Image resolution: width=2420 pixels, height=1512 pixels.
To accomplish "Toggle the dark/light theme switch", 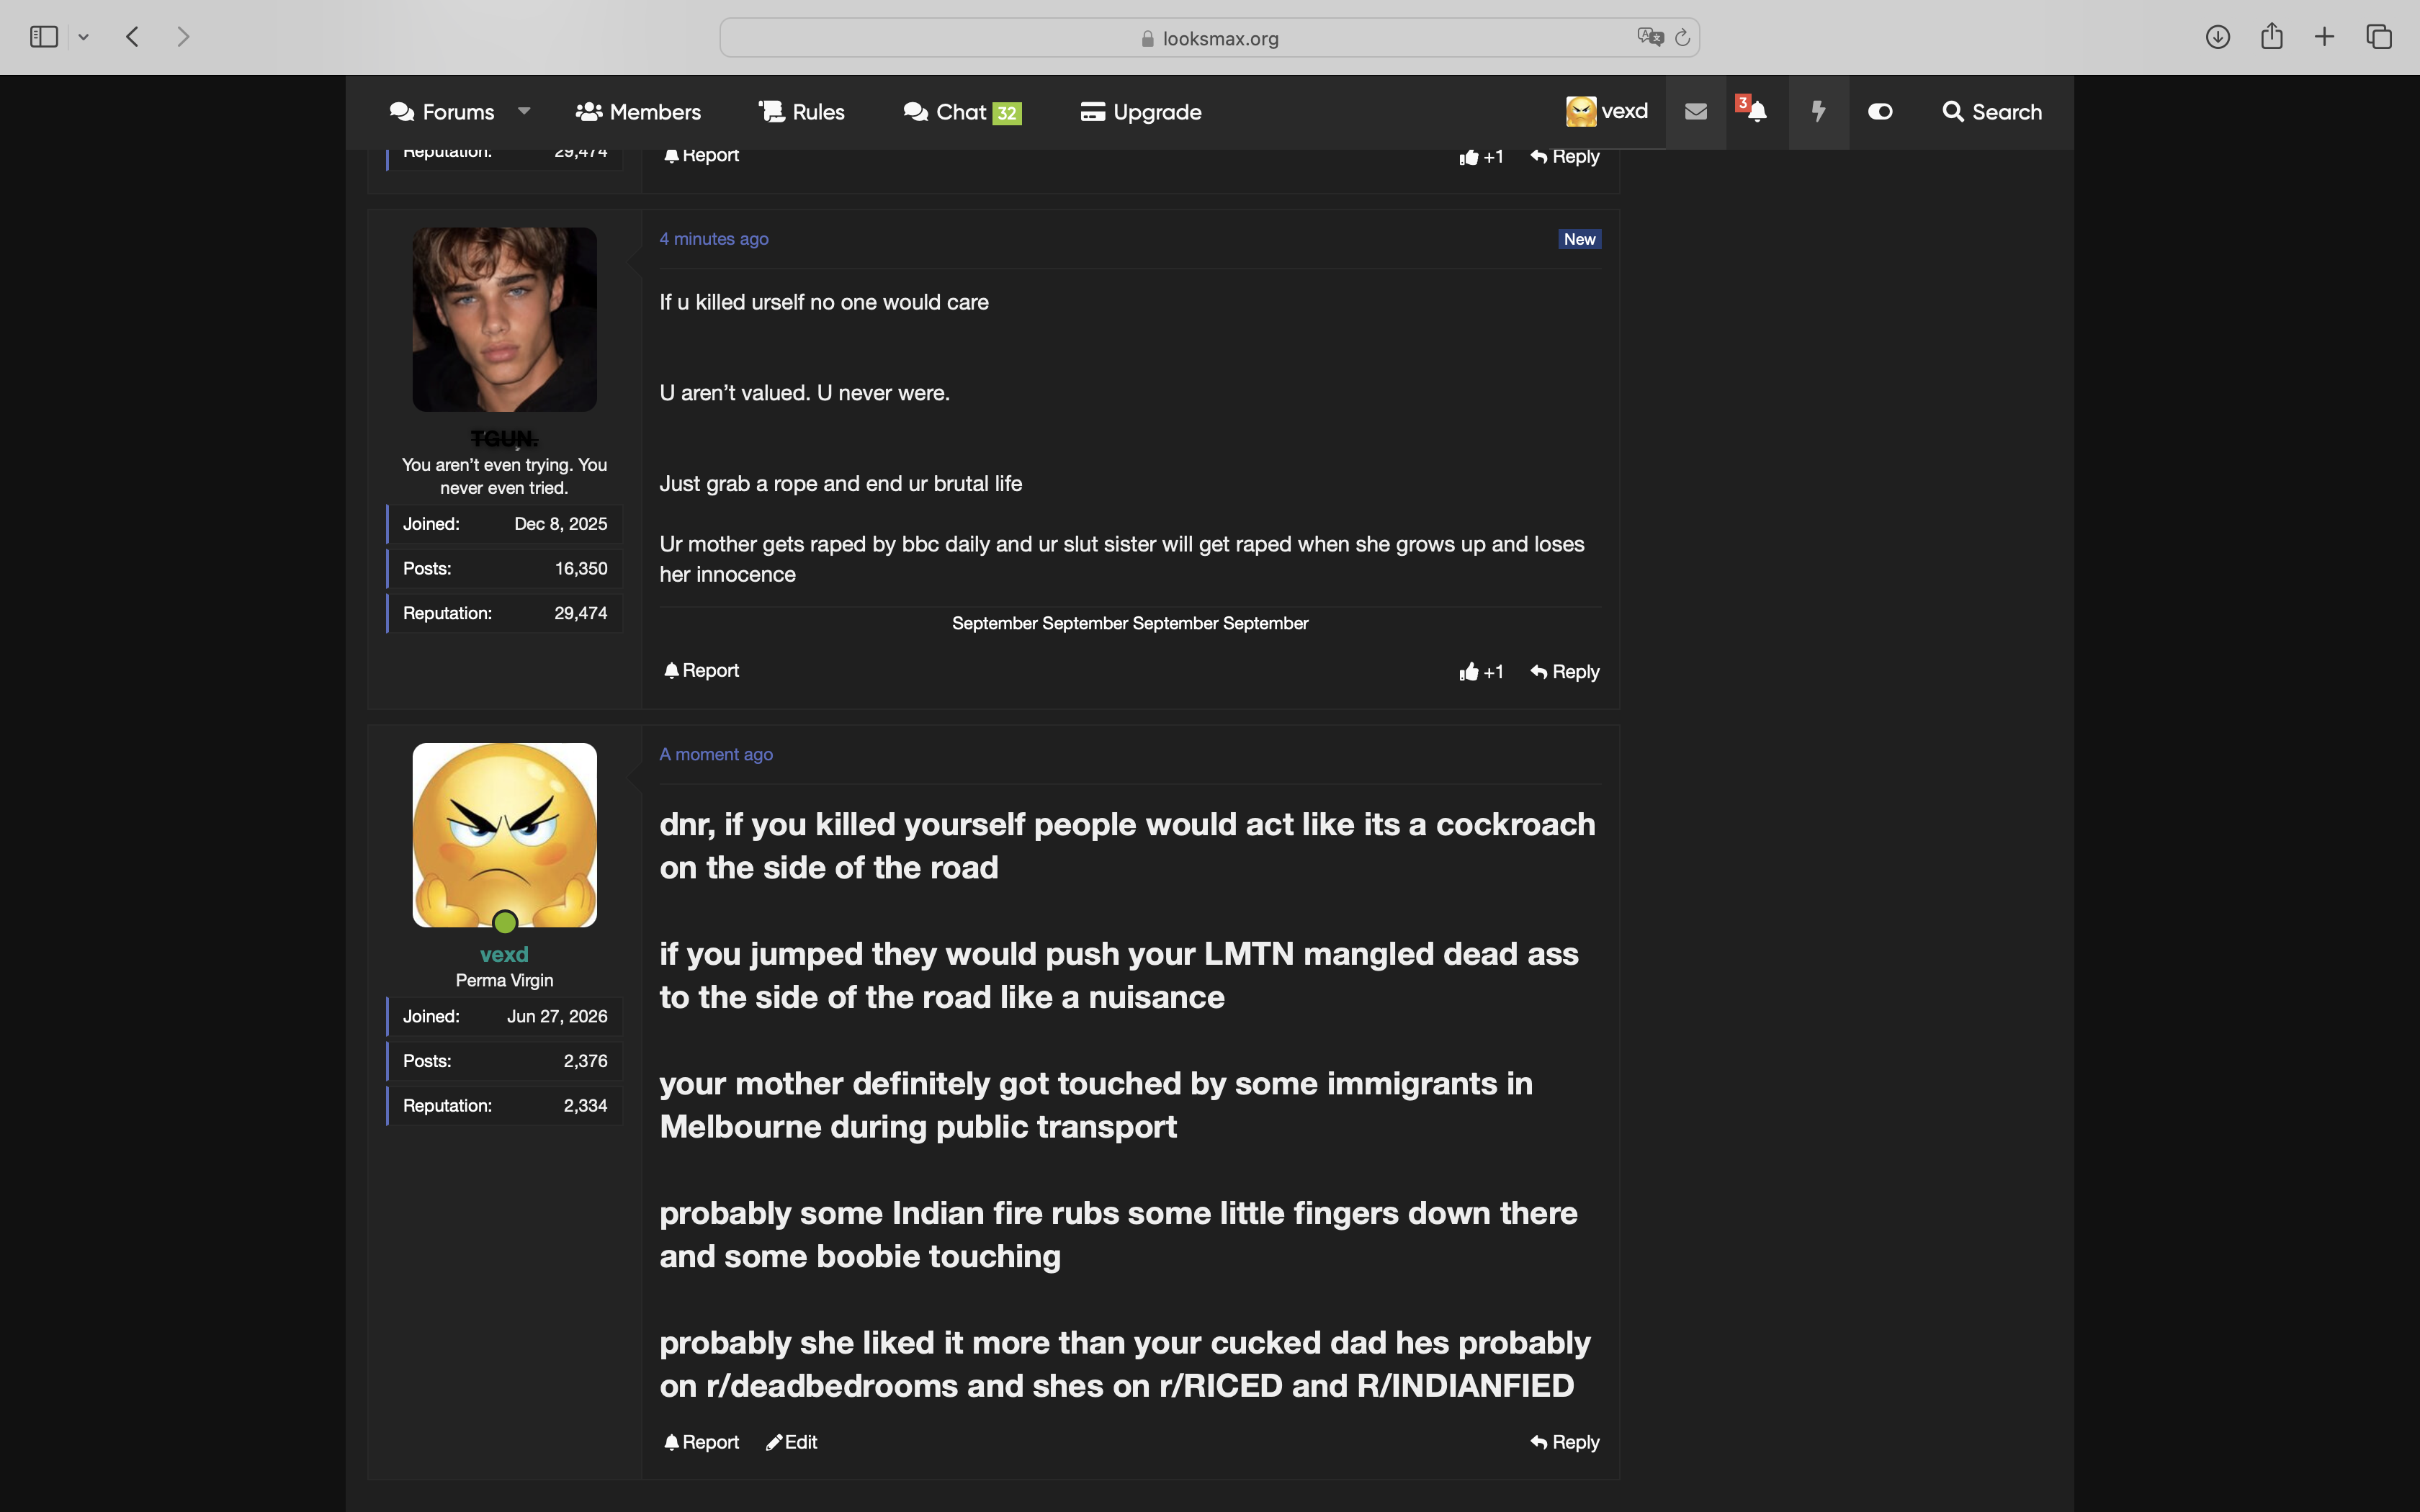I will point(1879,112).
